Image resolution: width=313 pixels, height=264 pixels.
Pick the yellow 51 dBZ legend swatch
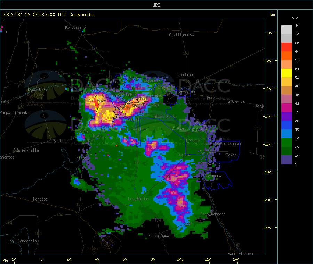[287, 73]
